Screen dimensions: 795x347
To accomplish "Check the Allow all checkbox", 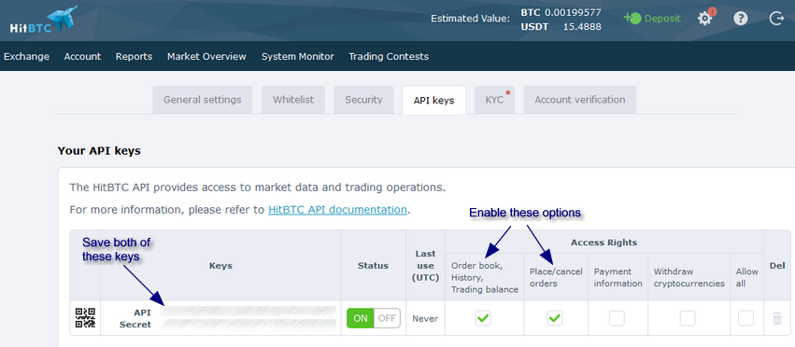I will coord(745,318).
